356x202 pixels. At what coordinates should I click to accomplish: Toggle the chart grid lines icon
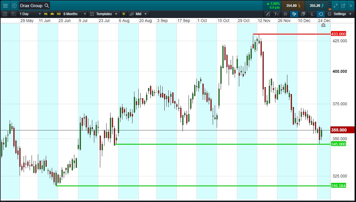click(285, 14)
